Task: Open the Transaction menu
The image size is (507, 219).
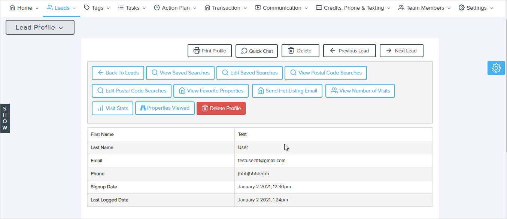Action: [x=225, y=8]
